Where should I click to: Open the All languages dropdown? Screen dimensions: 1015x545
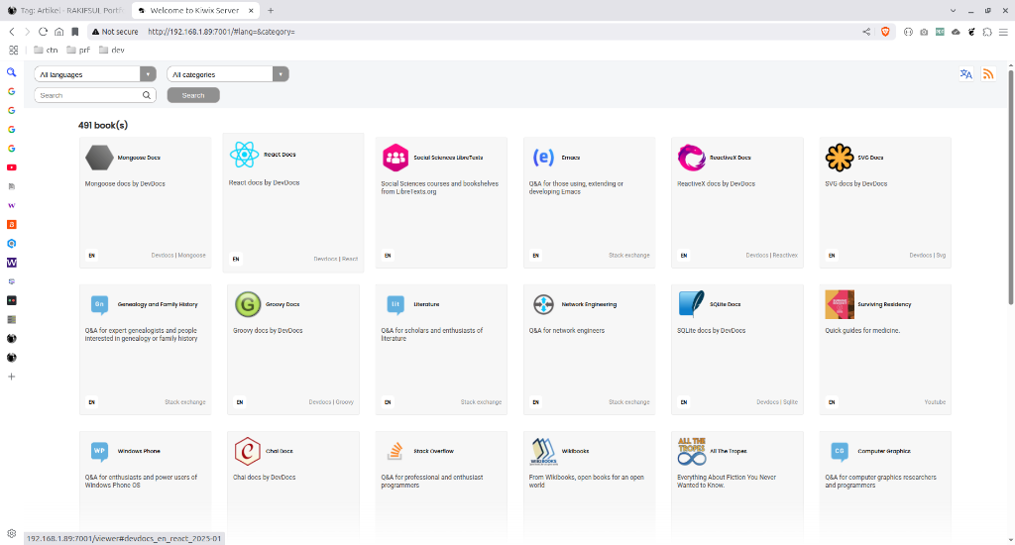[95, 74]
